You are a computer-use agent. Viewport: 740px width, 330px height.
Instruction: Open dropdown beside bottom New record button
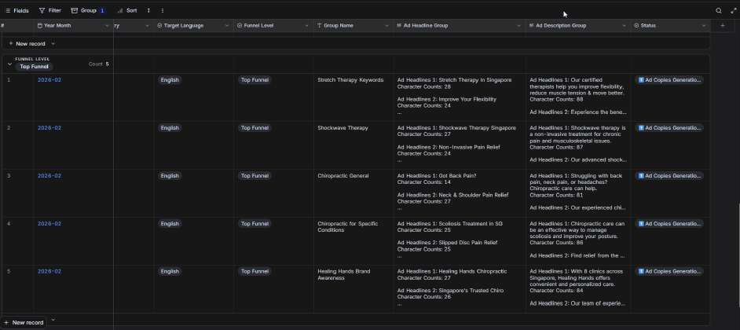pos(53,320)
